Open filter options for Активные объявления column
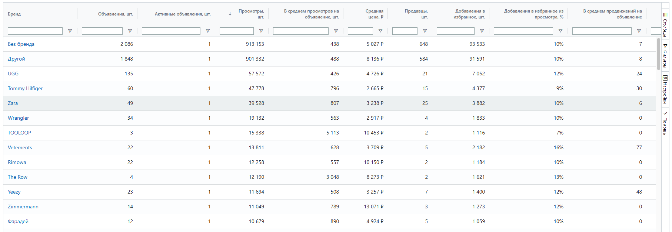The width and height of the screenshot is (672, 232). 208,31
